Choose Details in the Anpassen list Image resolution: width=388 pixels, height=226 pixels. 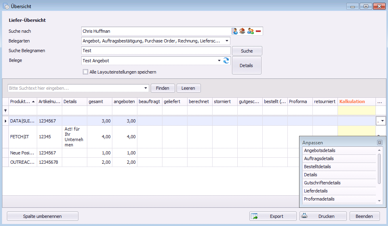pos(339,175)
